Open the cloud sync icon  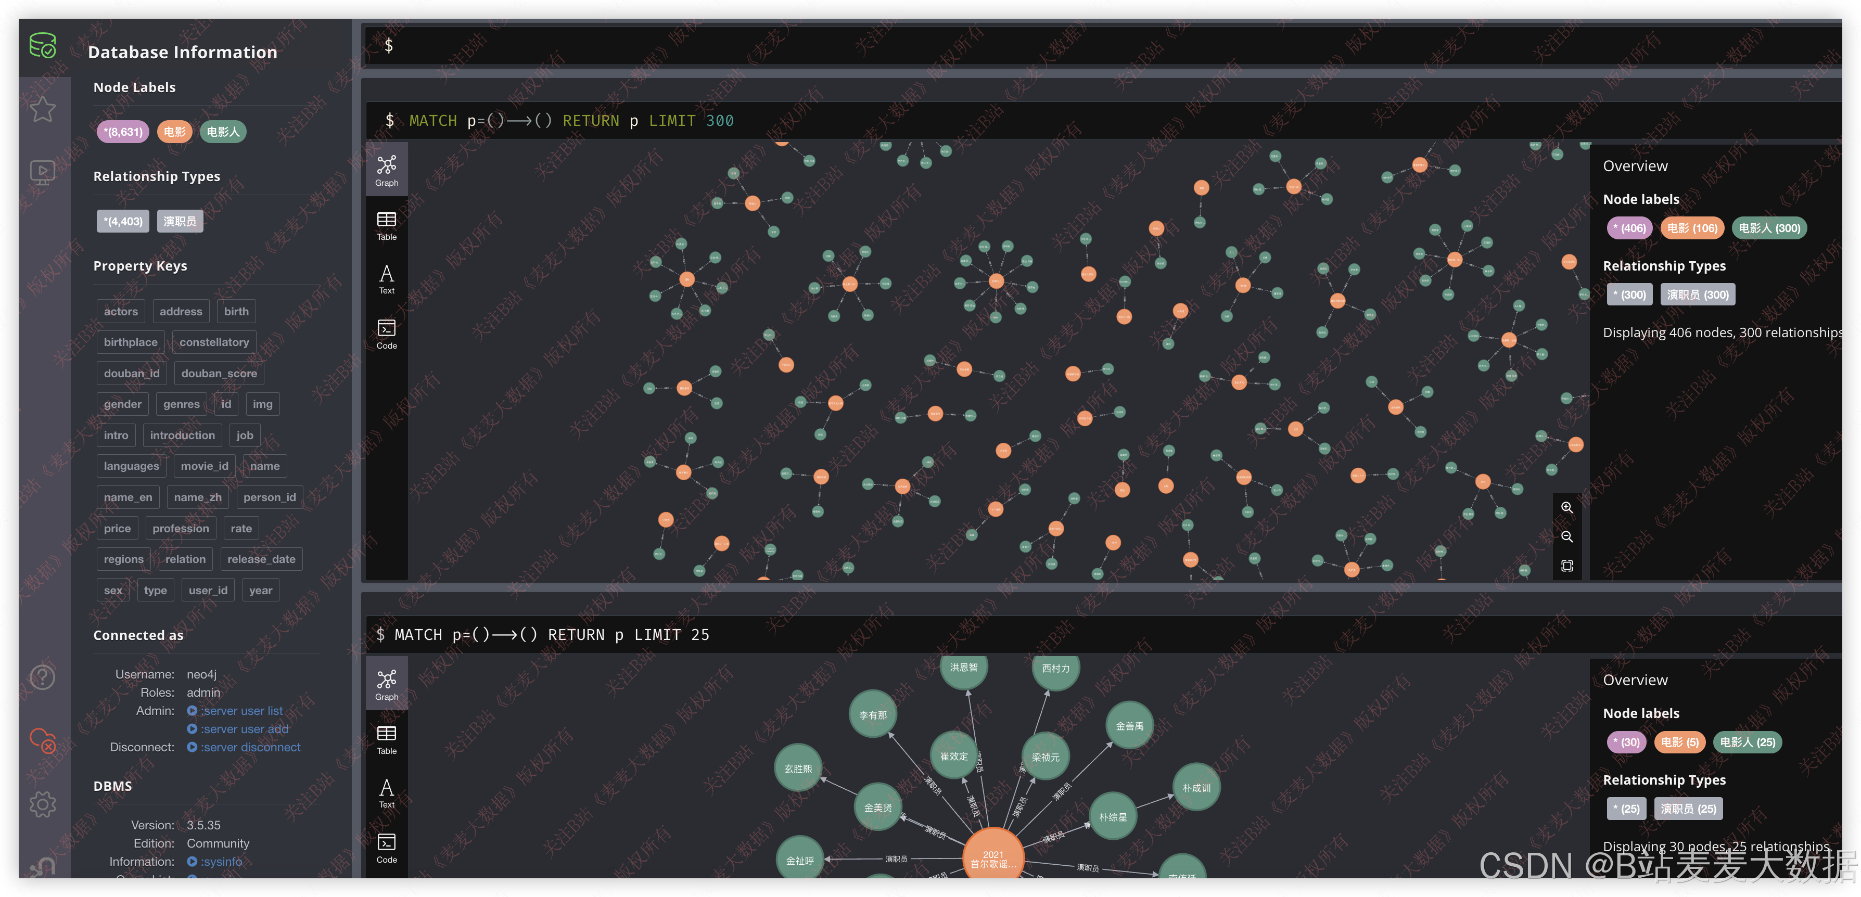click(43, 740)
